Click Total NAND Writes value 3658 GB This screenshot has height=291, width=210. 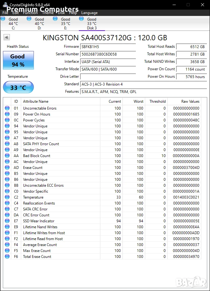pos(192,62)
